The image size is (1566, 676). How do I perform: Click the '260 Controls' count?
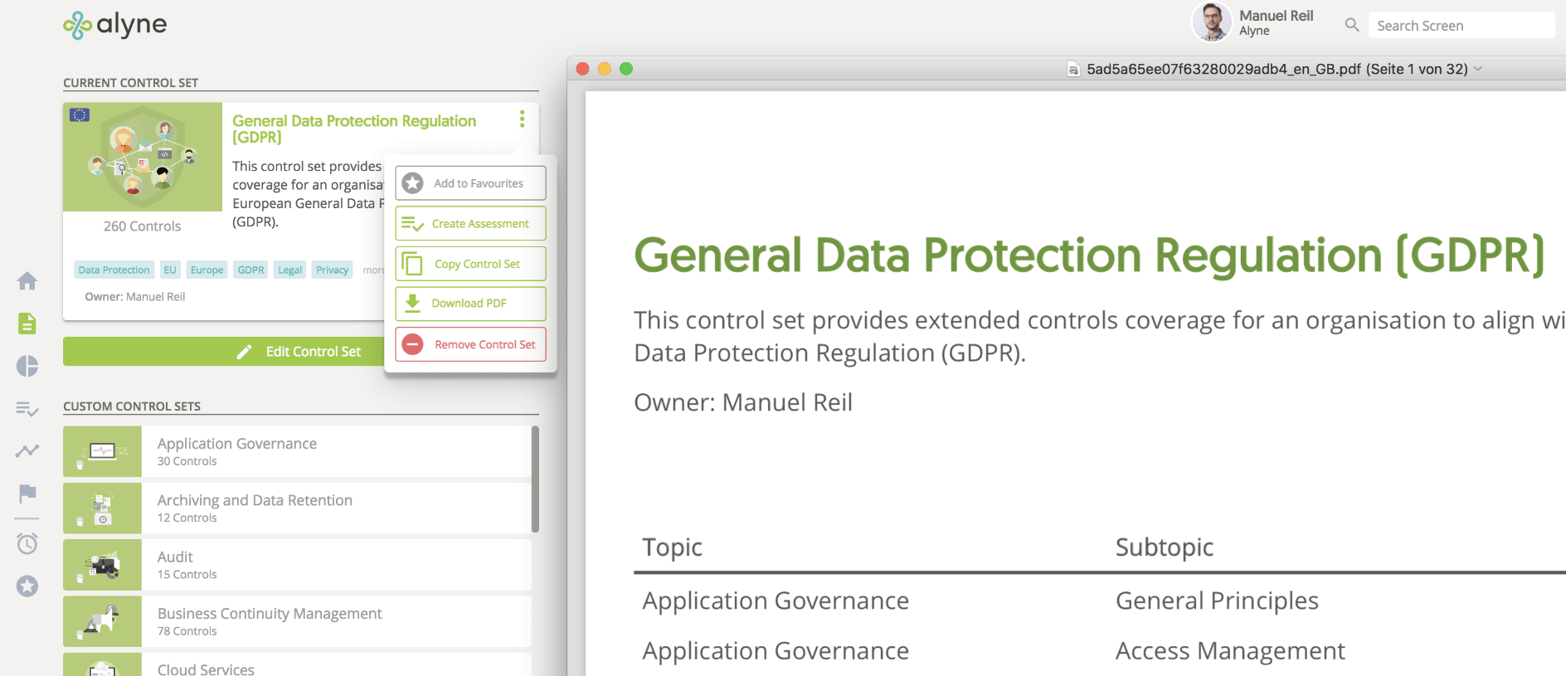142,226
